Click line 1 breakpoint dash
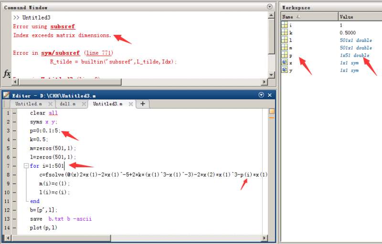Screen dimensions: 382x244 (x=14, y=113)
